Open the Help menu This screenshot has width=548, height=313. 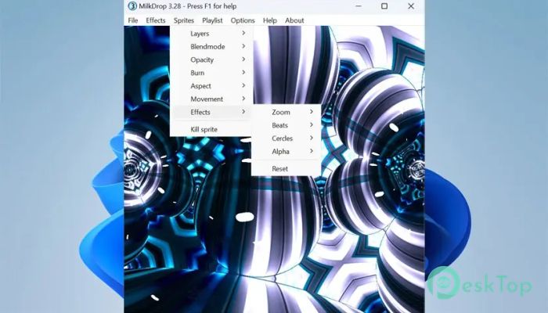[270, 20]
